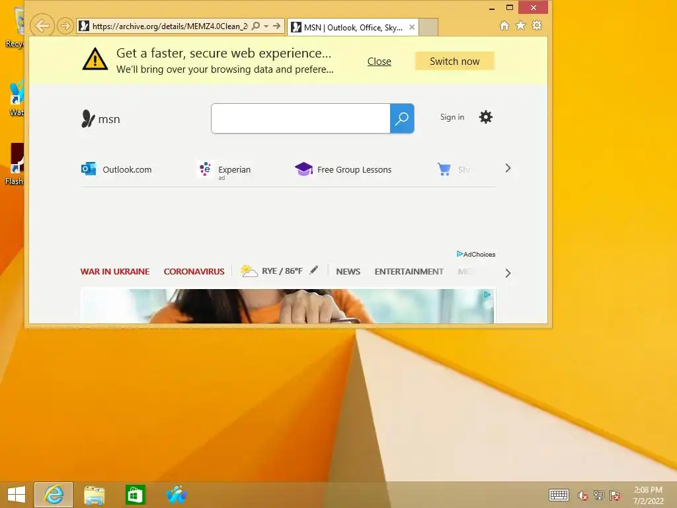Screen dimensions: 677x508
Task: Open the Outlook.com shortcut
Action: click(116, 169)
